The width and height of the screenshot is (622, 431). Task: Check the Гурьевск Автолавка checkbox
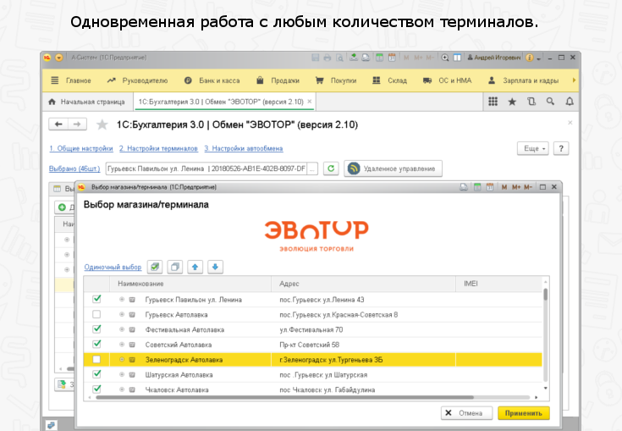[x=96, y=314]
